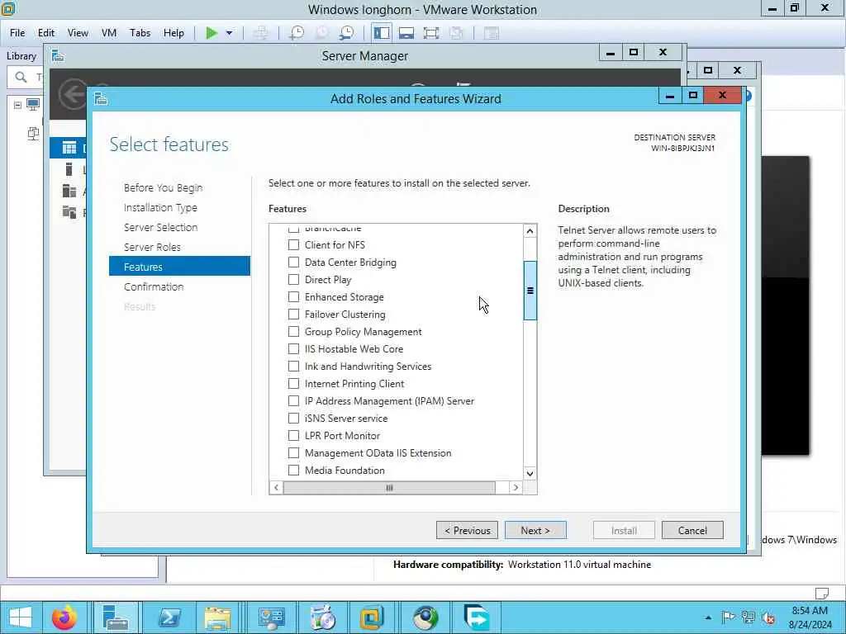
Task: Check the Media Foundation feature
Action: [x=293, y=470]
